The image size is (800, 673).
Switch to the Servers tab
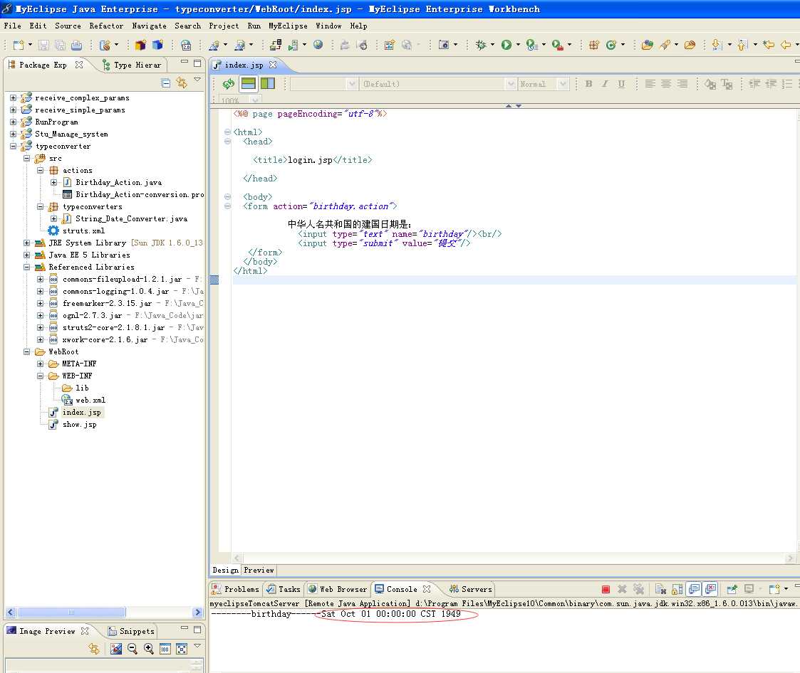click(470, 590)
